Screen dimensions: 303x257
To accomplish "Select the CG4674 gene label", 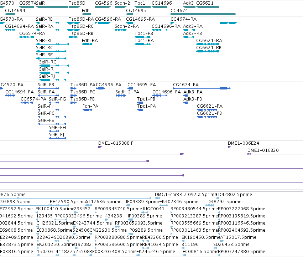I will point(179,11).
